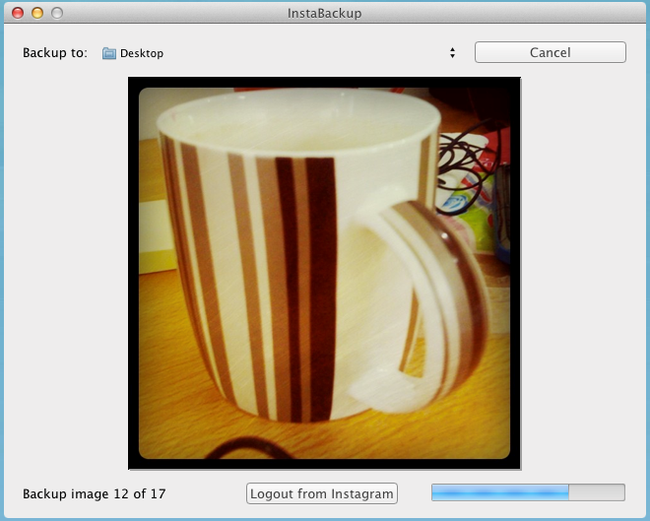Click the striped mug image preview
650x521 pixels.
(325, 273)
